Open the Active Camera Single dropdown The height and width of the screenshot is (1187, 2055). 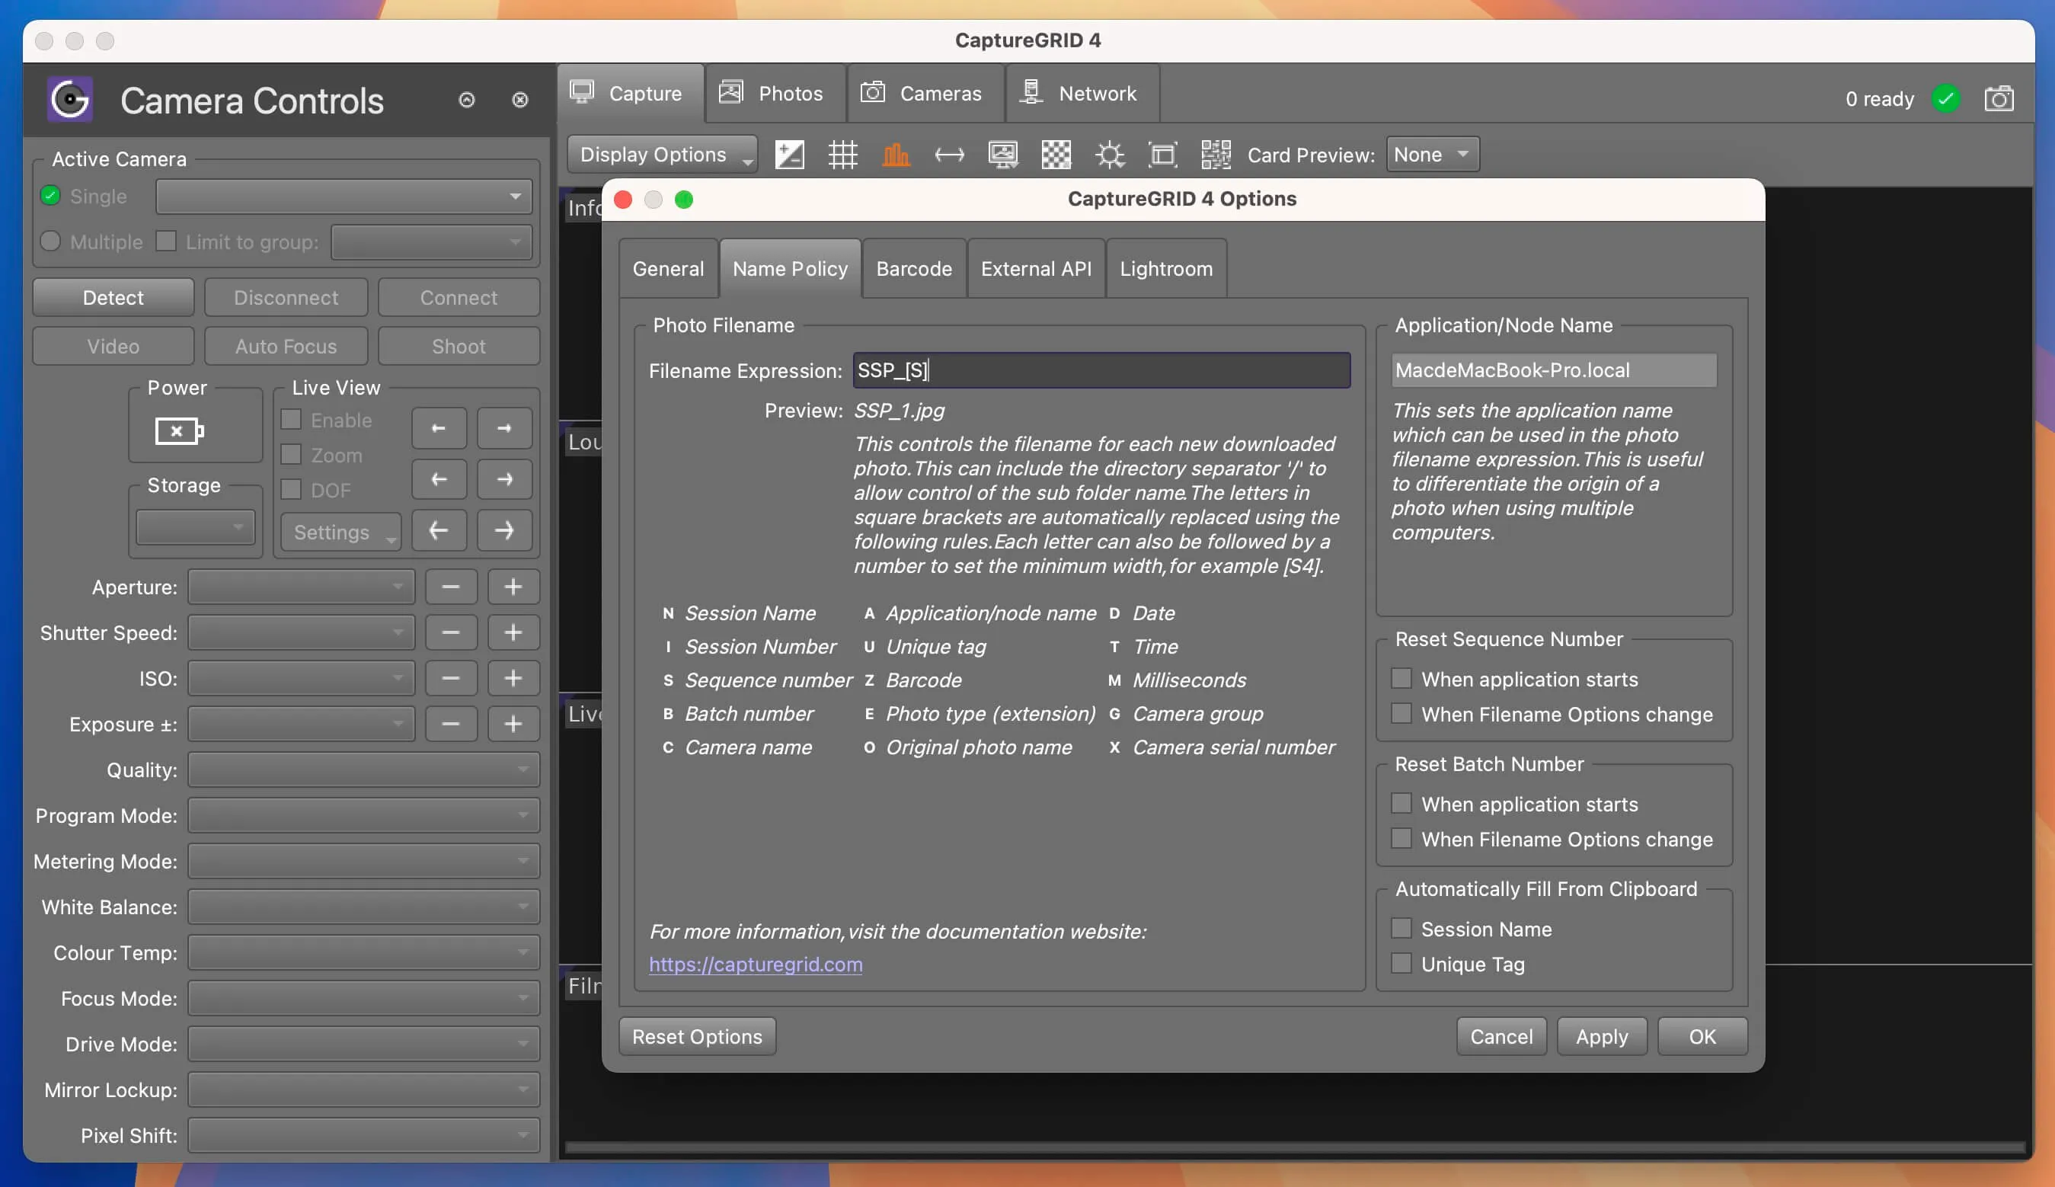click(x=344, y=196)
